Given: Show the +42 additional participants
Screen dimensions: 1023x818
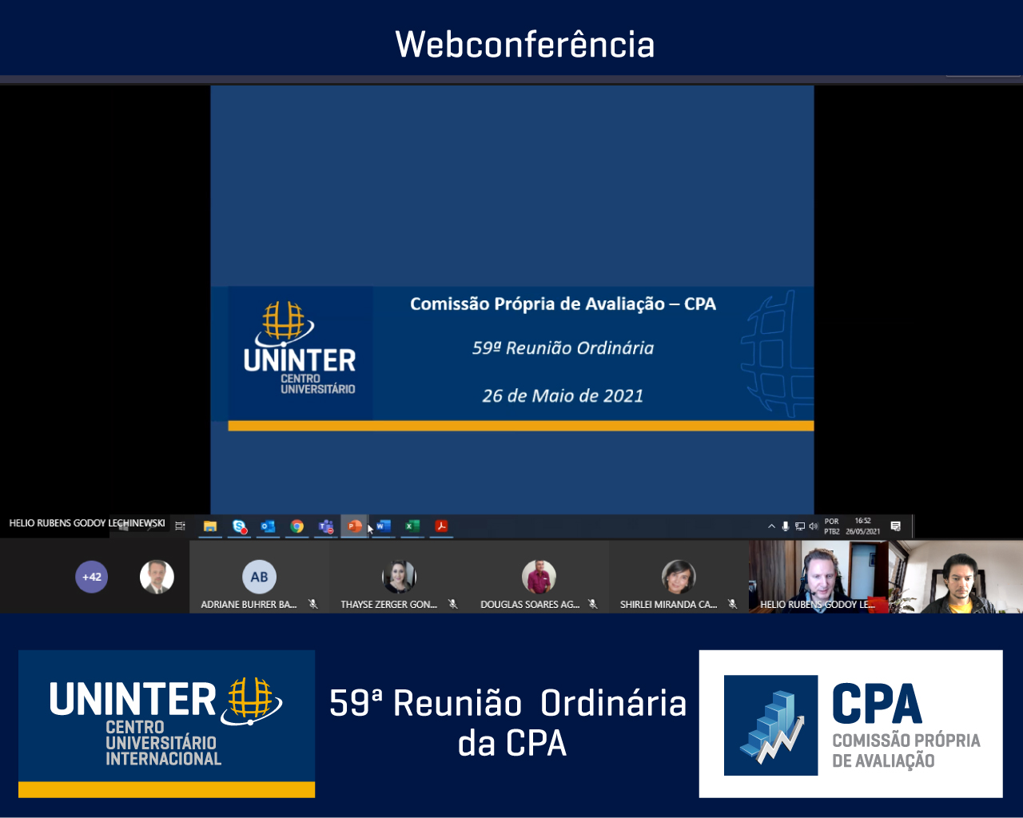Looking at the screenshot, I should (91, 577).
